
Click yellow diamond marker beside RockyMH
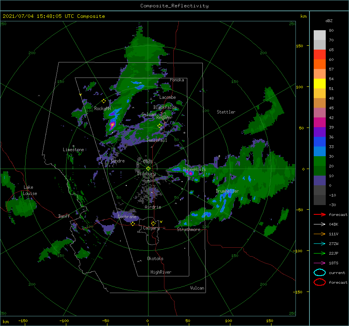pos(104,101)
